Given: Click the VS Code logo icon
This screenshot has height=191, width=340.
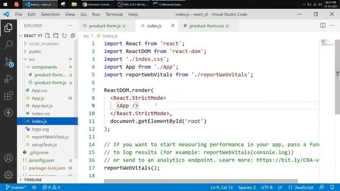Looking at the screenshot, I should click(x=6, y=14).
